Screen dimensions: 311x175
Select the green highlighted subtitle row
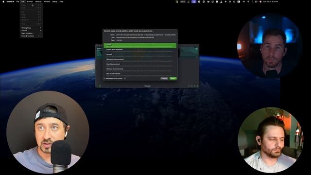click(x=140, y=45)
